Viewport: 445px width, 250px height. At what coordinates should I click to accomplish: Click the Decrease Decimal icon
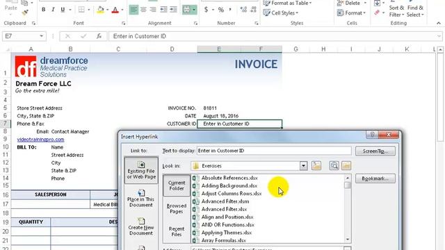click(253, 10)
